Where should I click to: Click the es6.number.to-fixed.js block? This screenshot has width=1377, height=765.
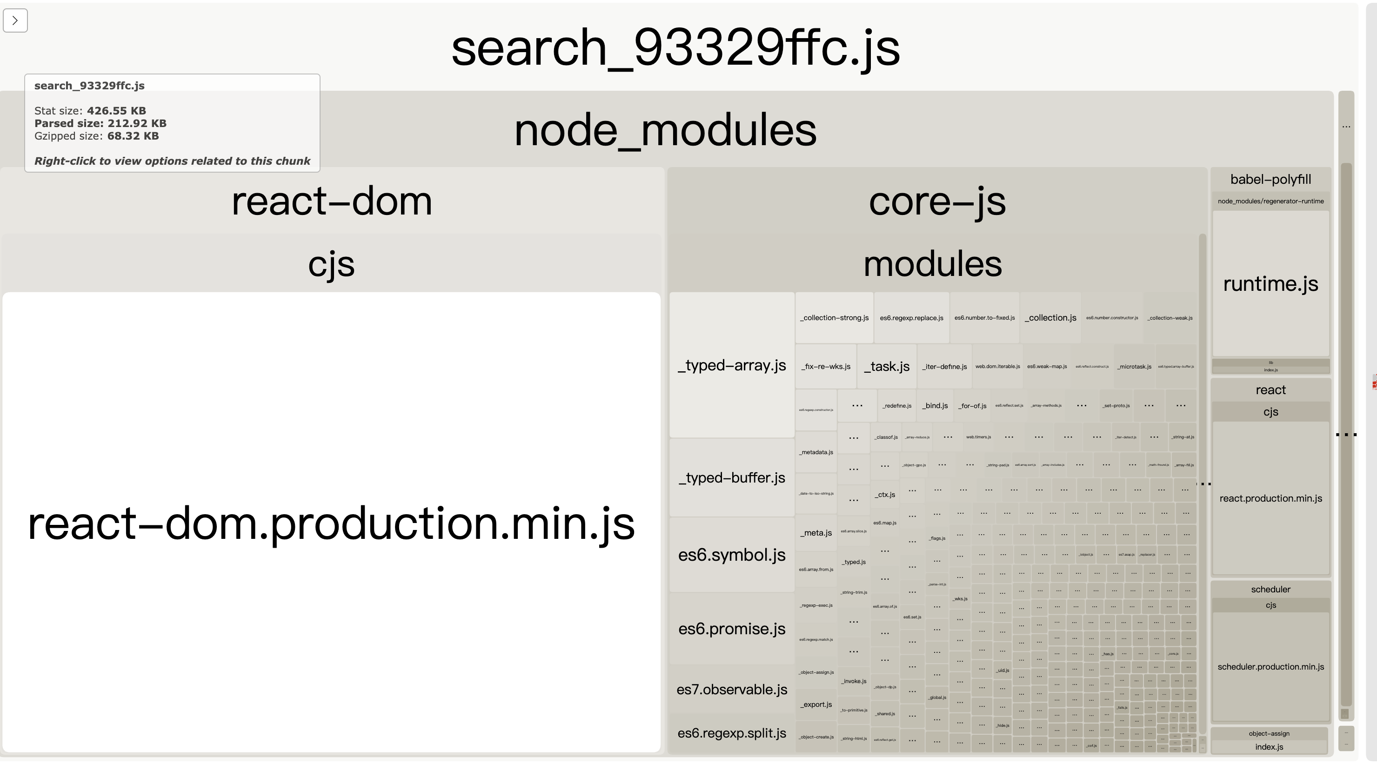tap(985, 317)
